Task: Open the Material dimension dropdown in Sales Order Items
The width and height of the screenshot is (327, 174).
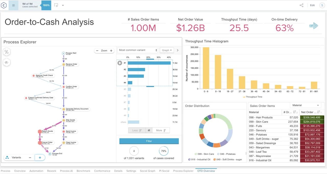Action: (306, 105)
